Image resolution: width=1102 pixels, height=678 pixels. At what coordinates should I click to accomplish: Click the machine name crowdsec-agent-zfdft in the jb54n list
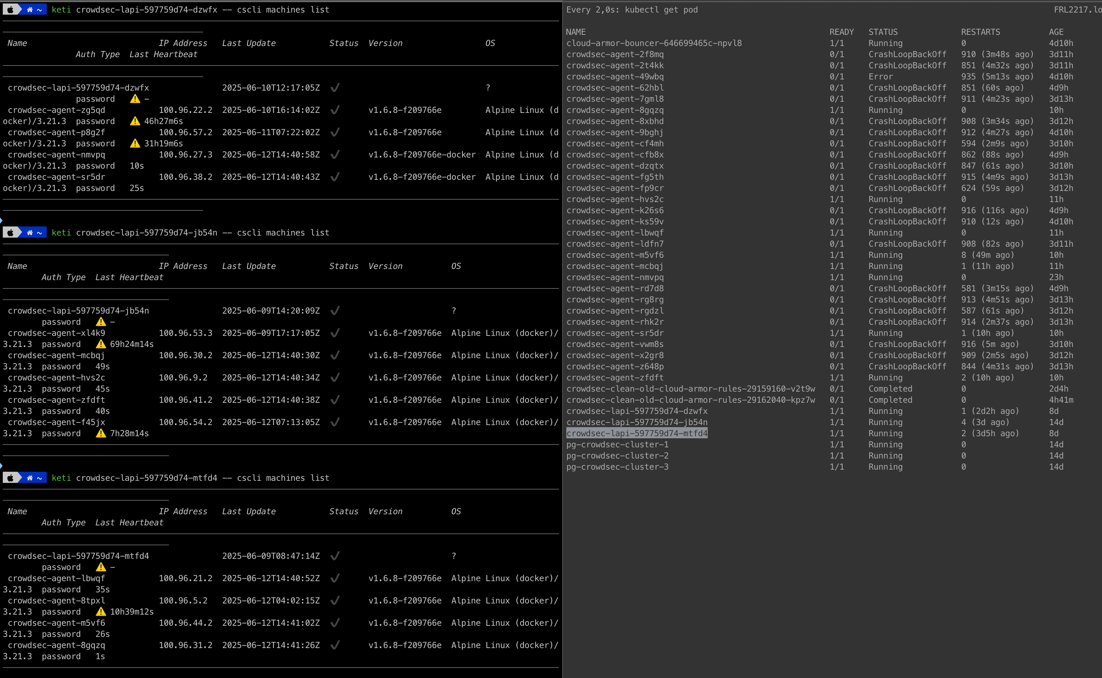[56, 400]
